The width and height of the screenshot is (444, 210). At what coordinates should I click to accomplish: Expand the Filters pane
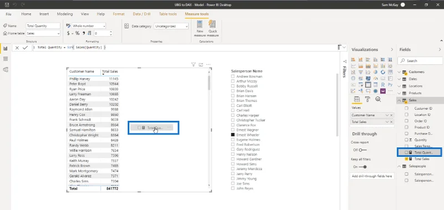[344, 62]
